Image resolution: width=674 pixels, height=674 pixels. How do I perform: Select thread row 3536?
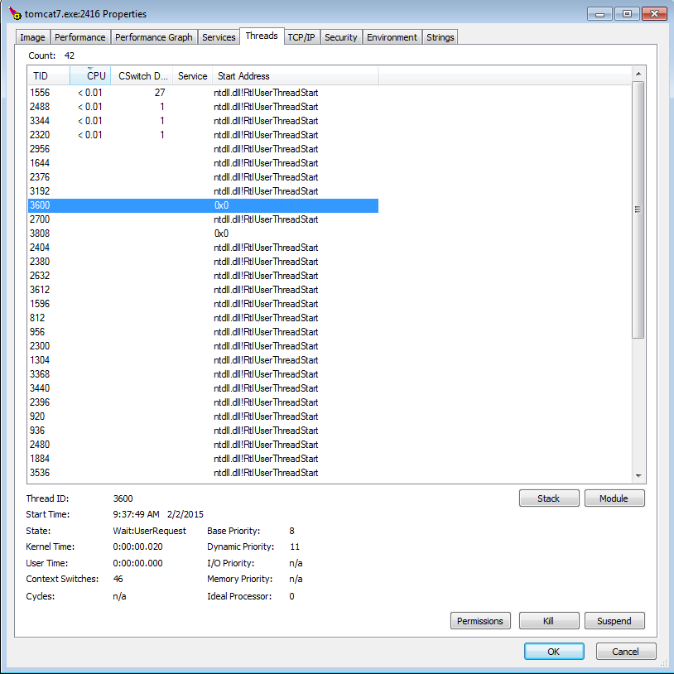pos(203,473)
